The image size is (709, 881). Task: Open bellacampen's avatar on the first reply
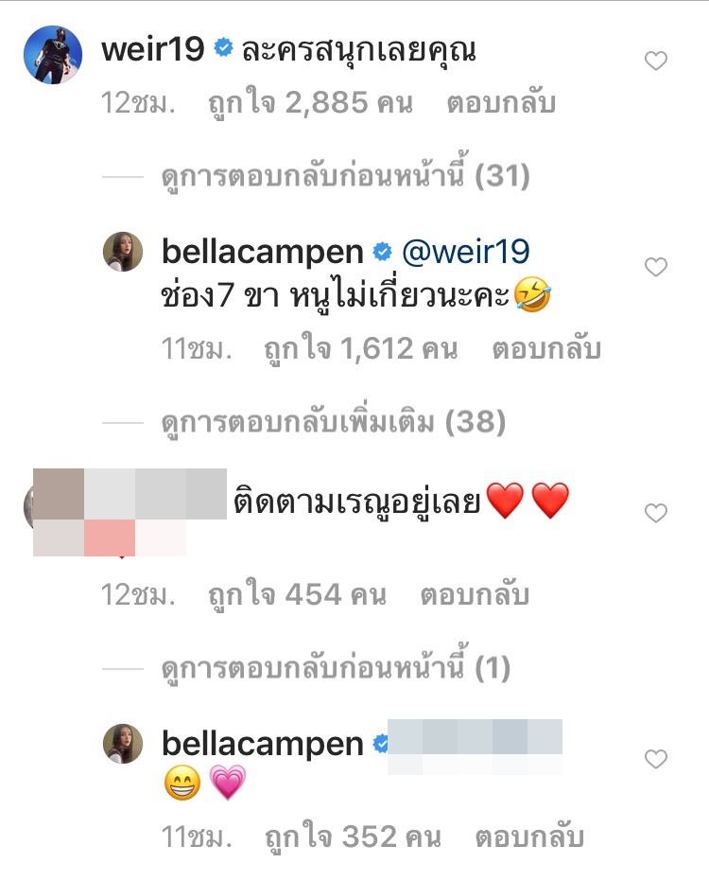(123, 251)
